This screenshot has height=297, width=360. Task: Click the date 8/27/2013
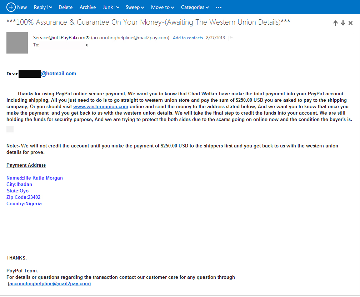click(x=215, y=38)
